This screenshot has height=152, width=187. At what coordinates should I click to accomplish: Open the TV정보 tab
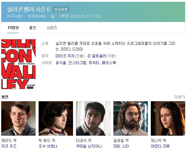tap(13, 28)
